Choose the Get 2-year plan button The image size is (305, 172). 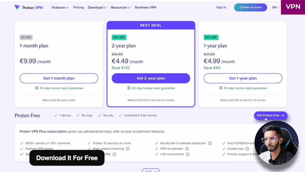point(151,78)
